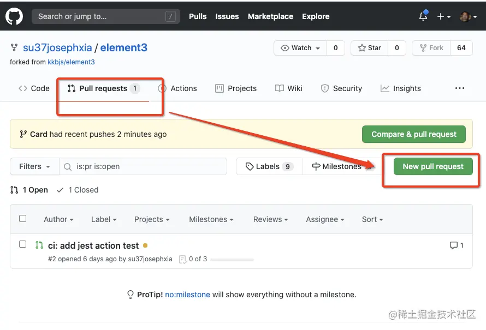The width and height of the screenshot is (486, 330).
Task: Switch to the Actions tab
Action: pyautogui.click(x=177, y=88)
